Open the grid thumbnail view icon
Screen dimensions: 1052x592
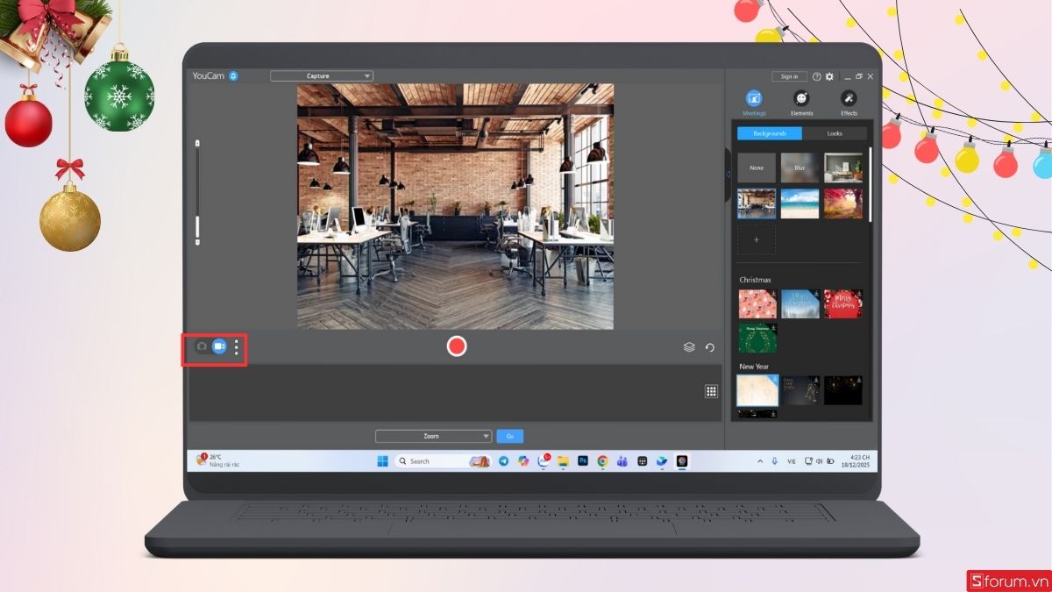(711, 390)
